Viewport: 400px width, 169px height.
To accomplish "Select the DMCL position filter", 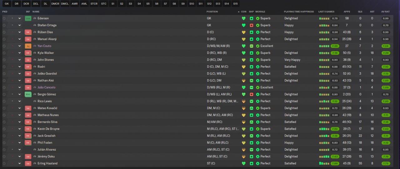I will (x=65, y=4).
